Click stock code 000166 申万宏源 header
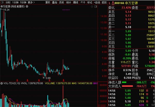Image resolution: width=155 pixels, height=107 pixels. 126,3
